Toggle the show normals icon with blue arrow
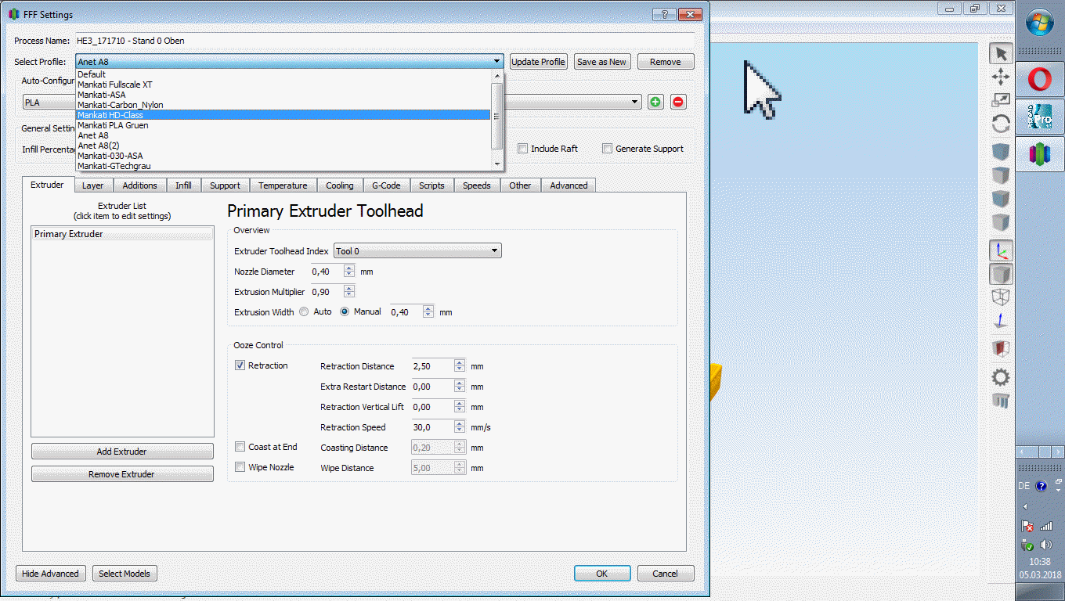 tap(1001, 321)
